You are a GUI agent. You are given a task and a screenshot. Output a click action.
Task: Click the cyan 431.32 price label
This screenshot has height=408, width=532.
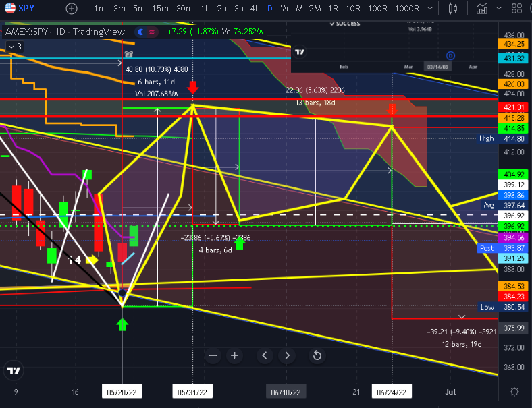pyautogui.click(x=514, y=58)
